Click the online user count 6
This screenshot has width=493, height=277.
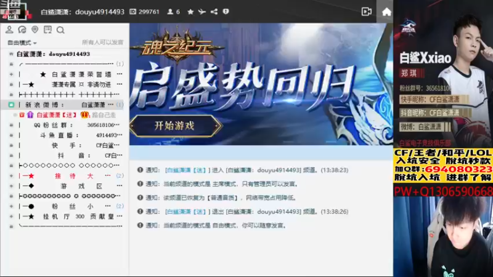pos(174,12)
